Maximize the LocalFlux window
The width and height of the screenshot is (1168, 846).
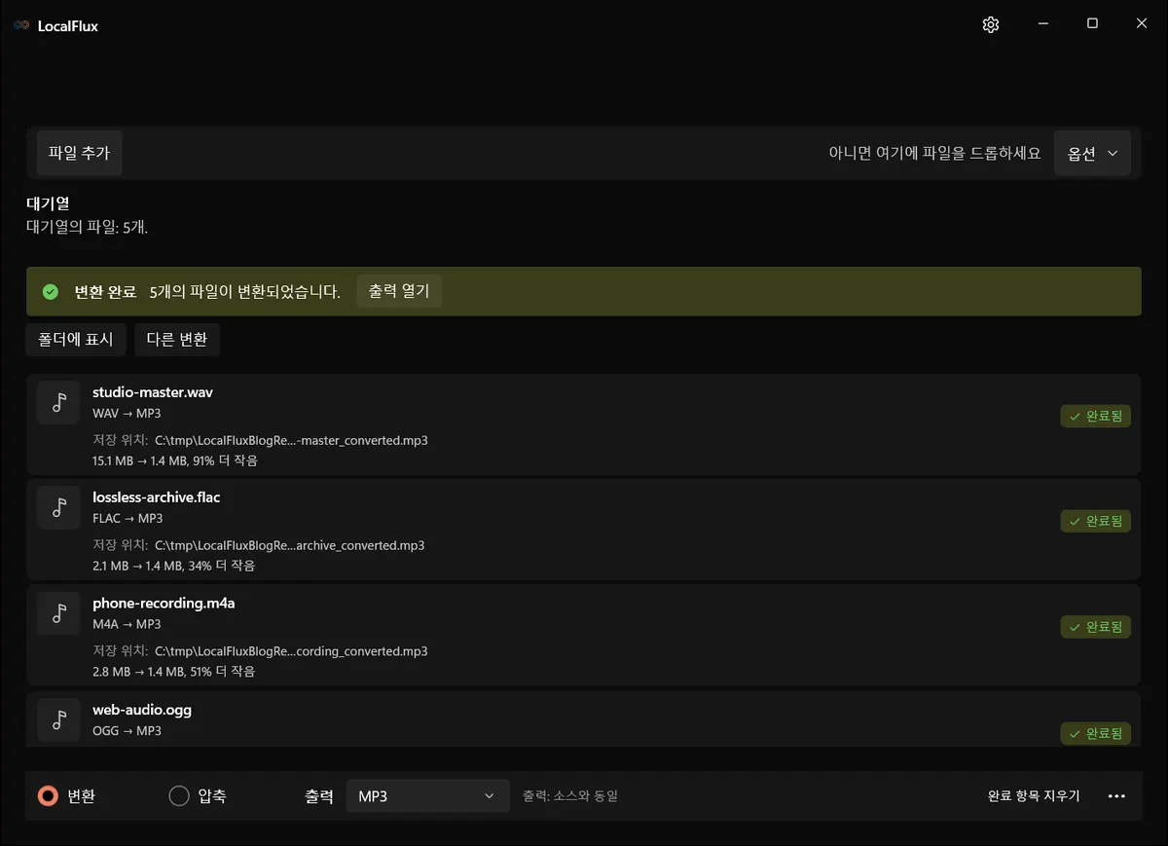tap(1092, 24)
